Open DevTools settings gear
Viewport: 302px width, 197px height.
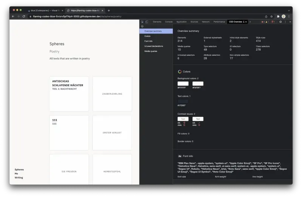click(x=280, y=22)
